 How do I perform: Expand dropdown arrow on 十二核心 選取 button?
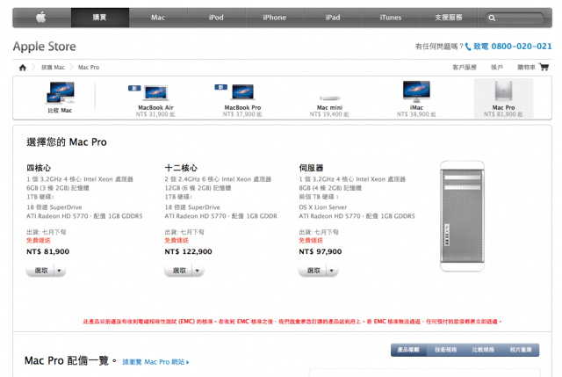[198, 271]
